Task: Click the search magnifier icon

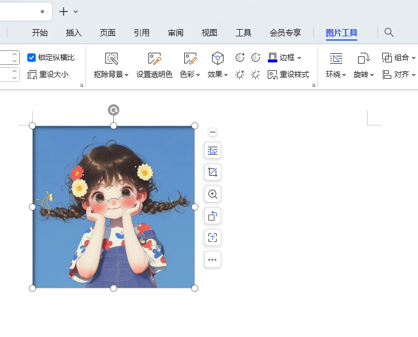Action: point(389,33)
